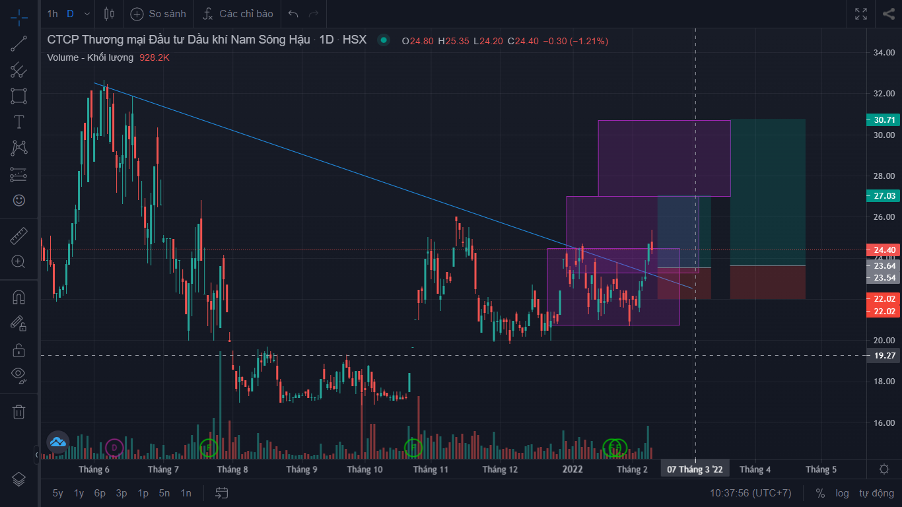
Task: Open go-to-date calendar icon
Action: [221, 493]
